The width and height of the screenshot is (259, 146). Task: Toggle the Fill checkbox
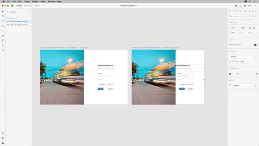click(230, 74)
